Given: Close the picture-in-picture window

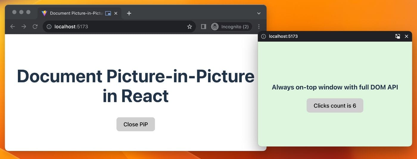Looking at the screenshot, I should click(x=406, y=36).
